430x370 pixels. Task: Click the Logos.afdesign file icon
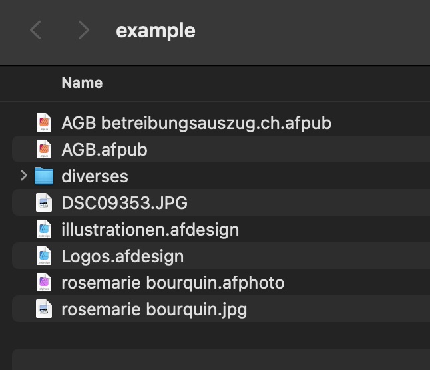tap(44, 256)
